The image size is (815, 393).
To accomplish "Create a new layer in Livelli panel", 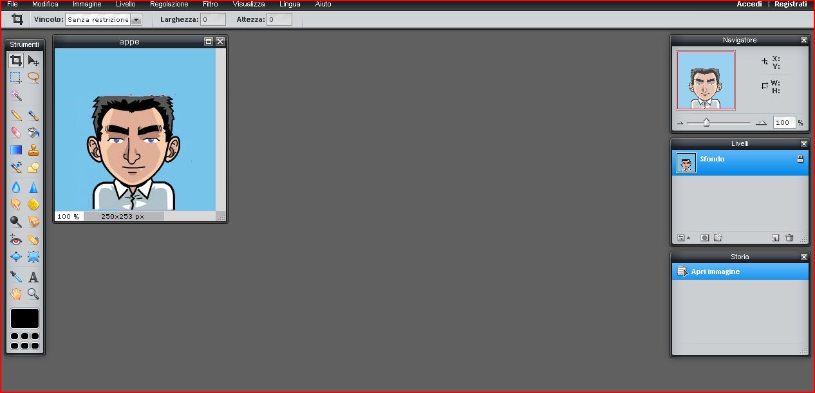I will 775,237.
